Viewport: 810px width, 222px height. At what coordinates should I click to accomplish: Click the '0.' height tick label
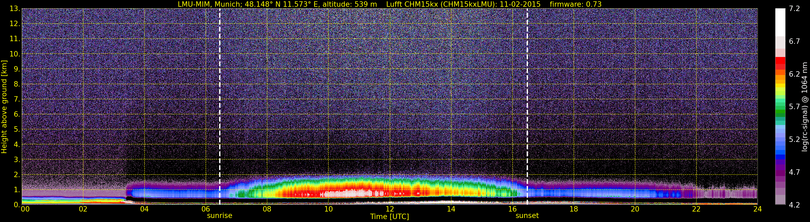click(17, 205)
